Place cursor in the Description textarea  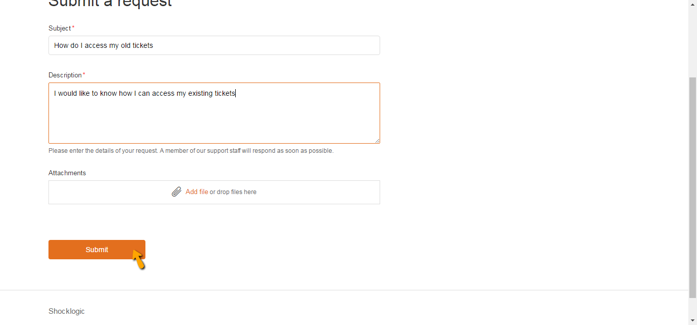coord(214,113)
